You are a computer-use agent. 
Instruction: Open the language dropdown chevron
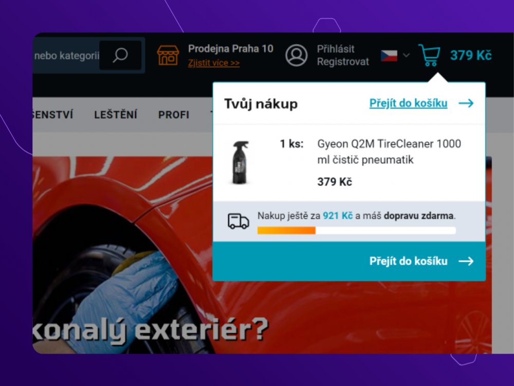pyautogui.click(x=406, y=55)
